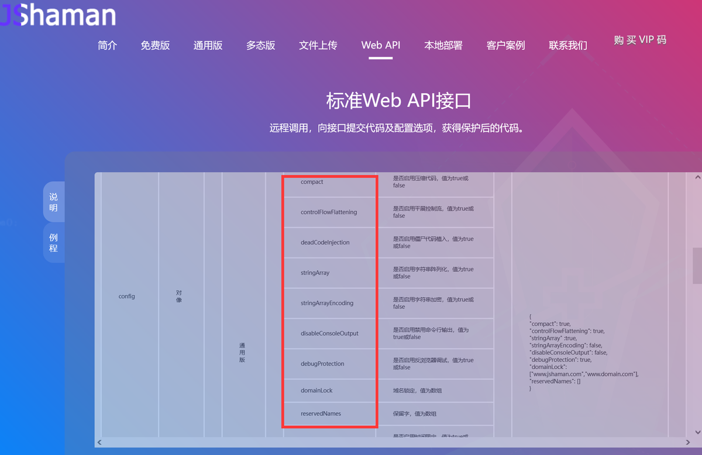This screenshot has width=702, height=455.
Task: Select the 例程 sidebar tab
Action: tap(53, 243)
